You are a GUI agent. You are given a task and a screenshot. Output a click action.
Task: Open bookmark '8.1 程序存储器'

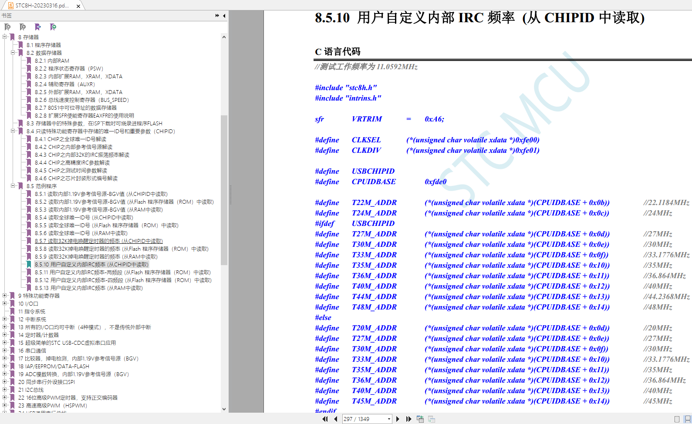tap(44, 45)
